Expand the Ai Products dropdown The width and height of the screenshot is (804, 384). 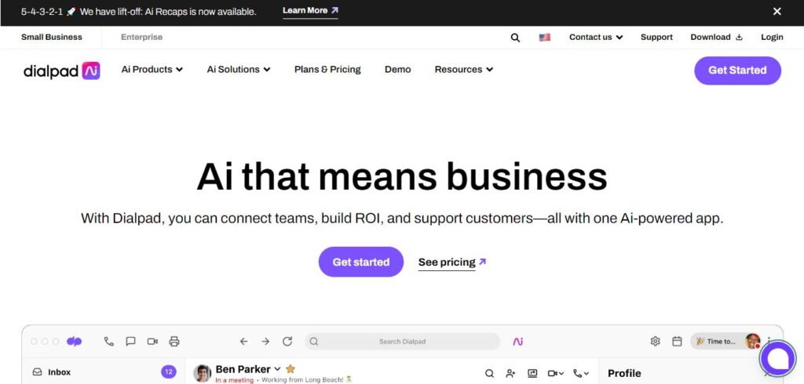[152, 70]
